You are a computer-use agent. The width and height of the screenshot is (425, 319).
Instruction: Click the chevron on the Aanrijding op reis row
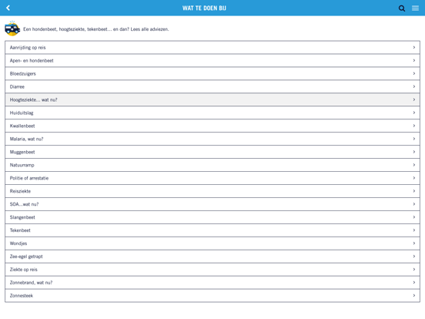coord(414,48)
